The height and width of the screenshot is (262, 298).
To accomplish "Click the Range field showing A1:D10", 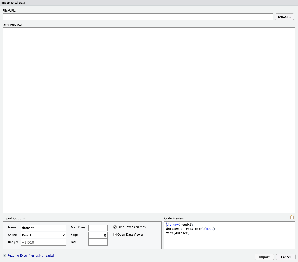I will pos(43,242).
